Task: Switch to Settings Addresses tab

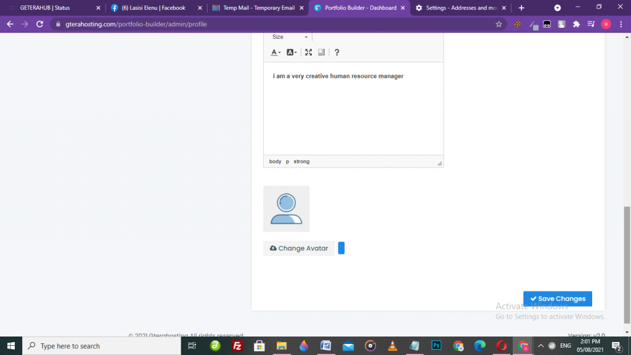Action: pyautogui.click(x=461, y=7)
